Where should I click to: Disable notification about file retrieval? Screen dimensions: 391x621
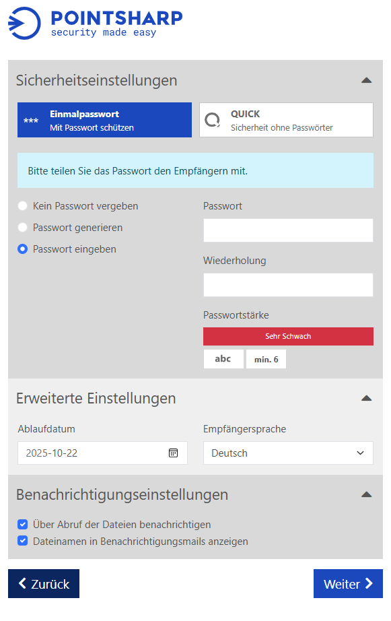coord(22,524)
